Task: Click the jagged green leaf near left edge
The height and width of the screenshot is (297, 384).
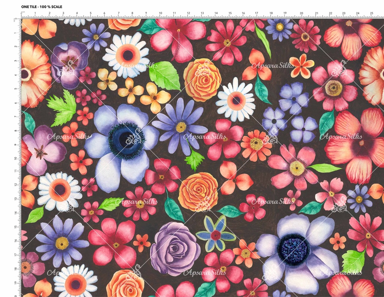Action: click(x=63, y=108)
